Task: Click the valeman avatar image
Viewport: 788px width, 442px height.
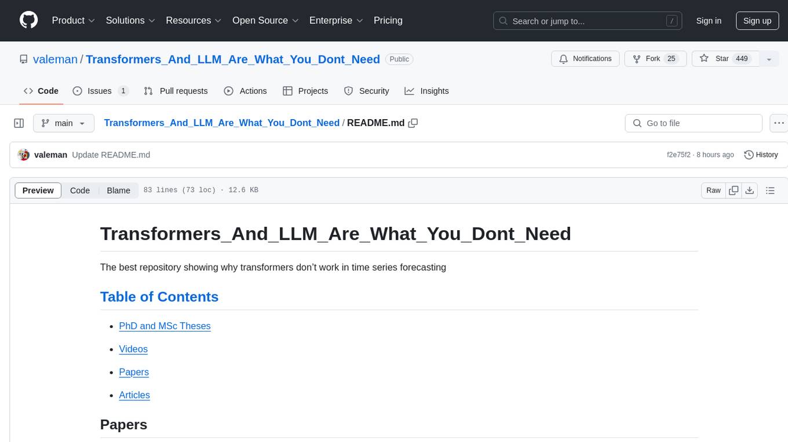Action: [24, 154]
